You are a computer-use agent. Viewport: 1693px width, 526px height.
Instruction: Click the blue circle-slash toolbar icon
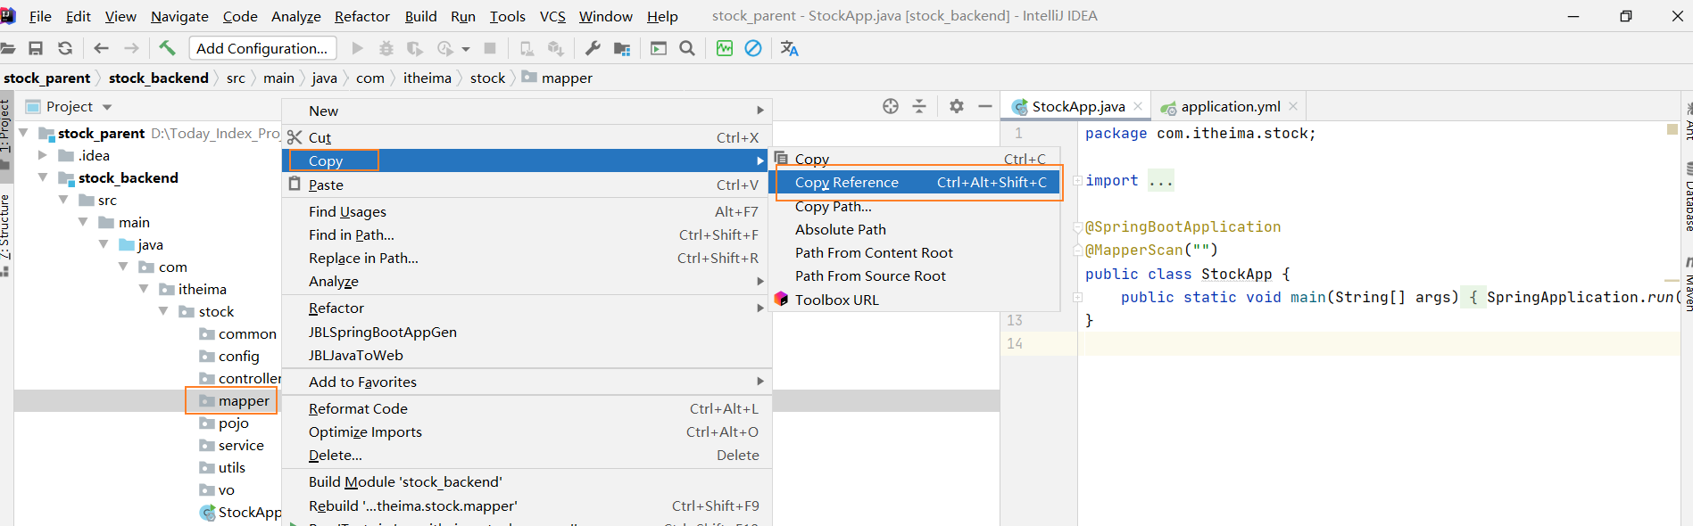coord(753,48)
